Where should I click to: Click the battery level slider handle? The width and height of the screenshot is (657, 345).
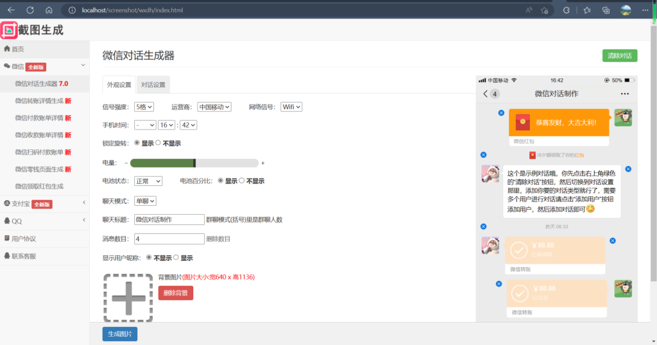click(194, 163)
